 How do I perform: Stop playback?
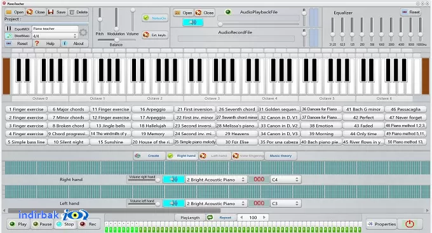tap(65, 224)
